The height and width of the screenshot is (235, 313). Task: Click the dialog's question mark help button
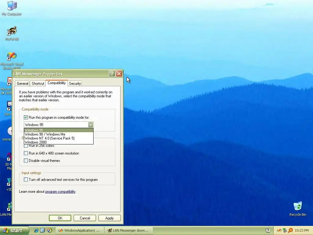(x=112, y=74)
